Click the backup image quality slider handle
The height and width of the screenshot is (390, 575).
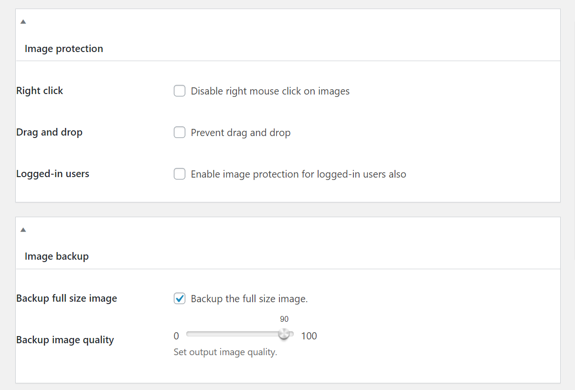click(284, 334)
